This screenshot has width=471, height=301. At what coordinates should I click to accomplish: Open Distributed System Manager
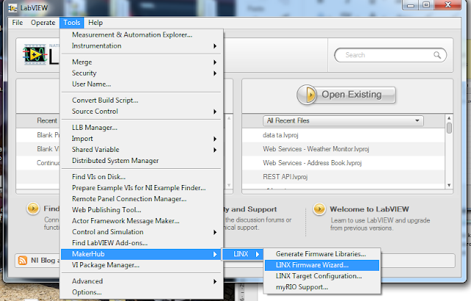[141, 161]
